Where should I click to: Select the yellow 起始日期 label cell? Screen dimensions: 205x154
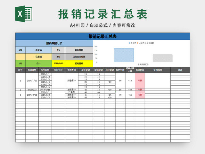79,64
